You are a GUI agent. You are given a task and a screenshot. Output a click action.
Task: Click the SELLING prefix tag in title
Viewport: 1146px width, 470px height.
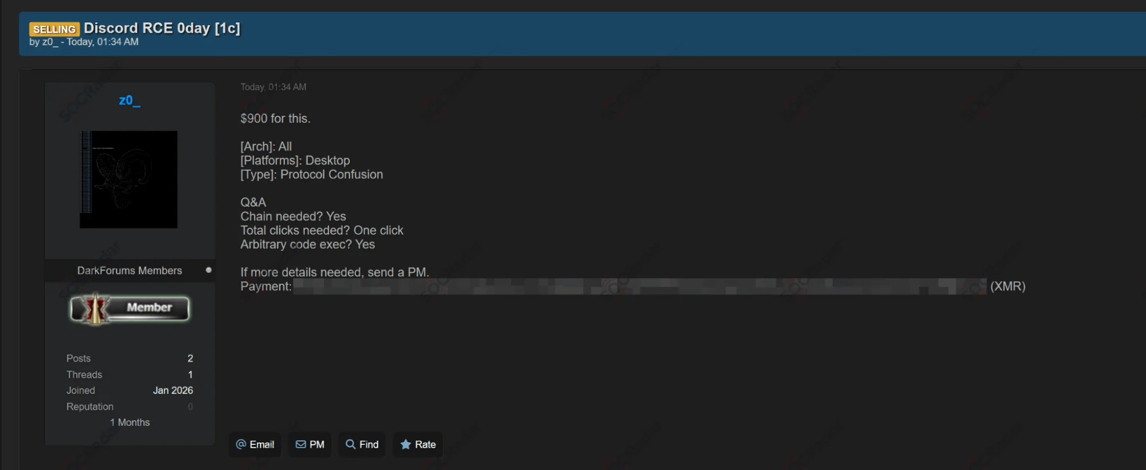[54, 29]
